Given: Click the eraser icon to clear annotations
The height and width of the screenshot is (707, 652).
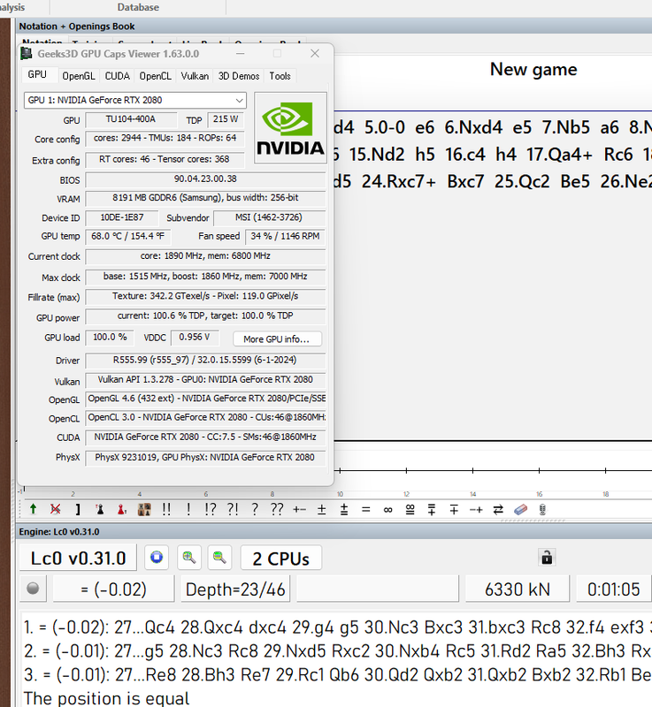Looking at the screenshot, I should coord(520,510).
